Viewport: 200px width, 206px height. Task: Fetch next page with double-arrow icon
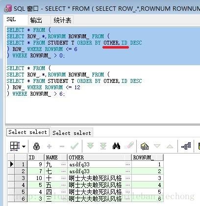tap(90, 146)
